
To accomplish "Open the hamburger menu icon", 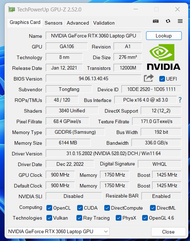I will [180, 21].
